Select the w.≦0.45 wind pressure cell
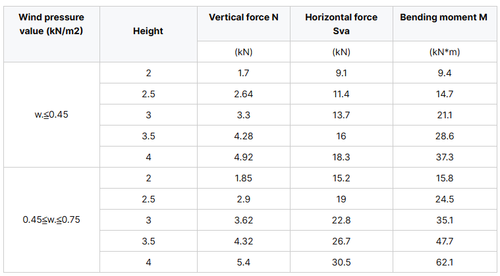The height and width of the screenshot is (276, 500). coord(51,115)
